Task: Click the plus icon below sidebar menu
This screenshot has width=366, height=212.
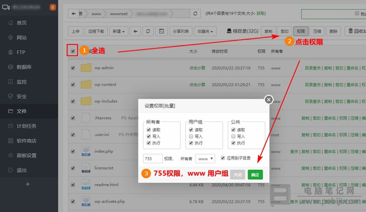Action: (28, 184)
